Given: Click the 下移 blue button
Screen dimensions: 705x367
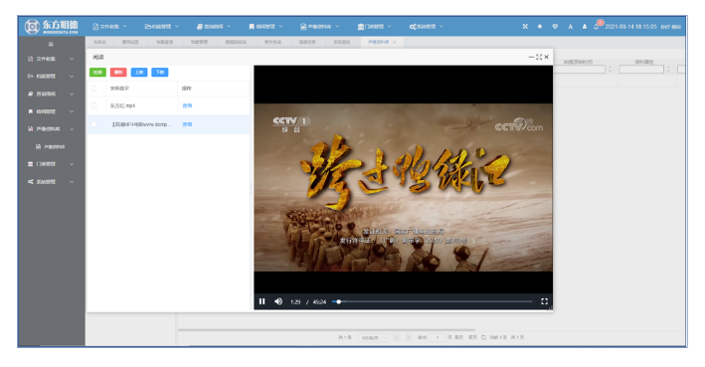Looking at the screenshot, I should tap(160, 72).
